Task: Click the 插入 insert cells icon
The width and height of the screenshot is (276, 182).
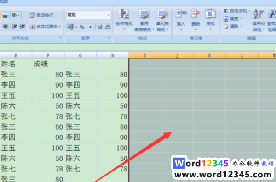Action: click(x=181, y=14)
